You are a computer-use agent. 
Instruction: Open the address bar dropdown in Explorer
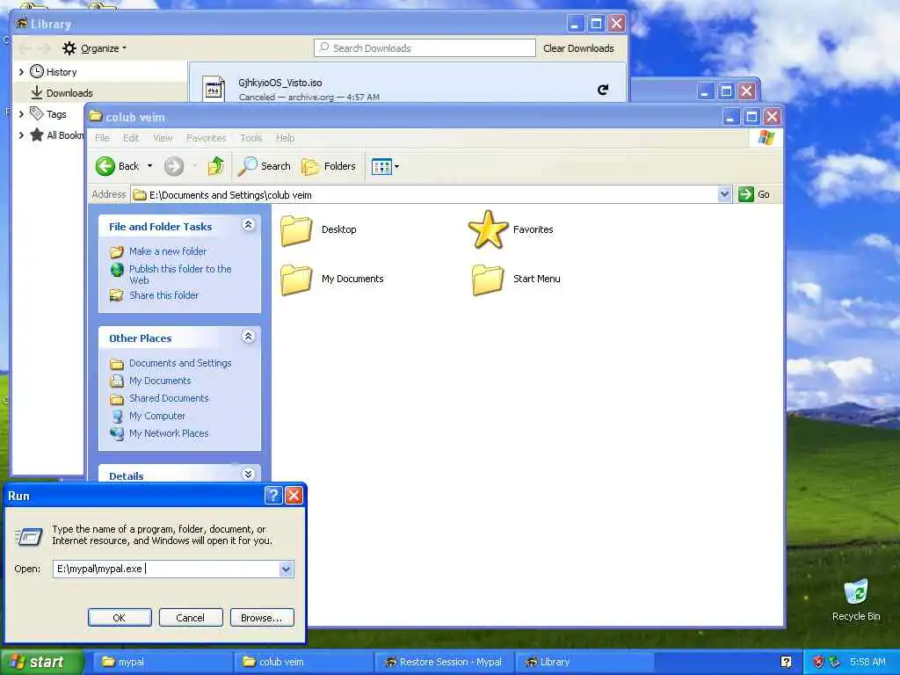pos(724,194)
